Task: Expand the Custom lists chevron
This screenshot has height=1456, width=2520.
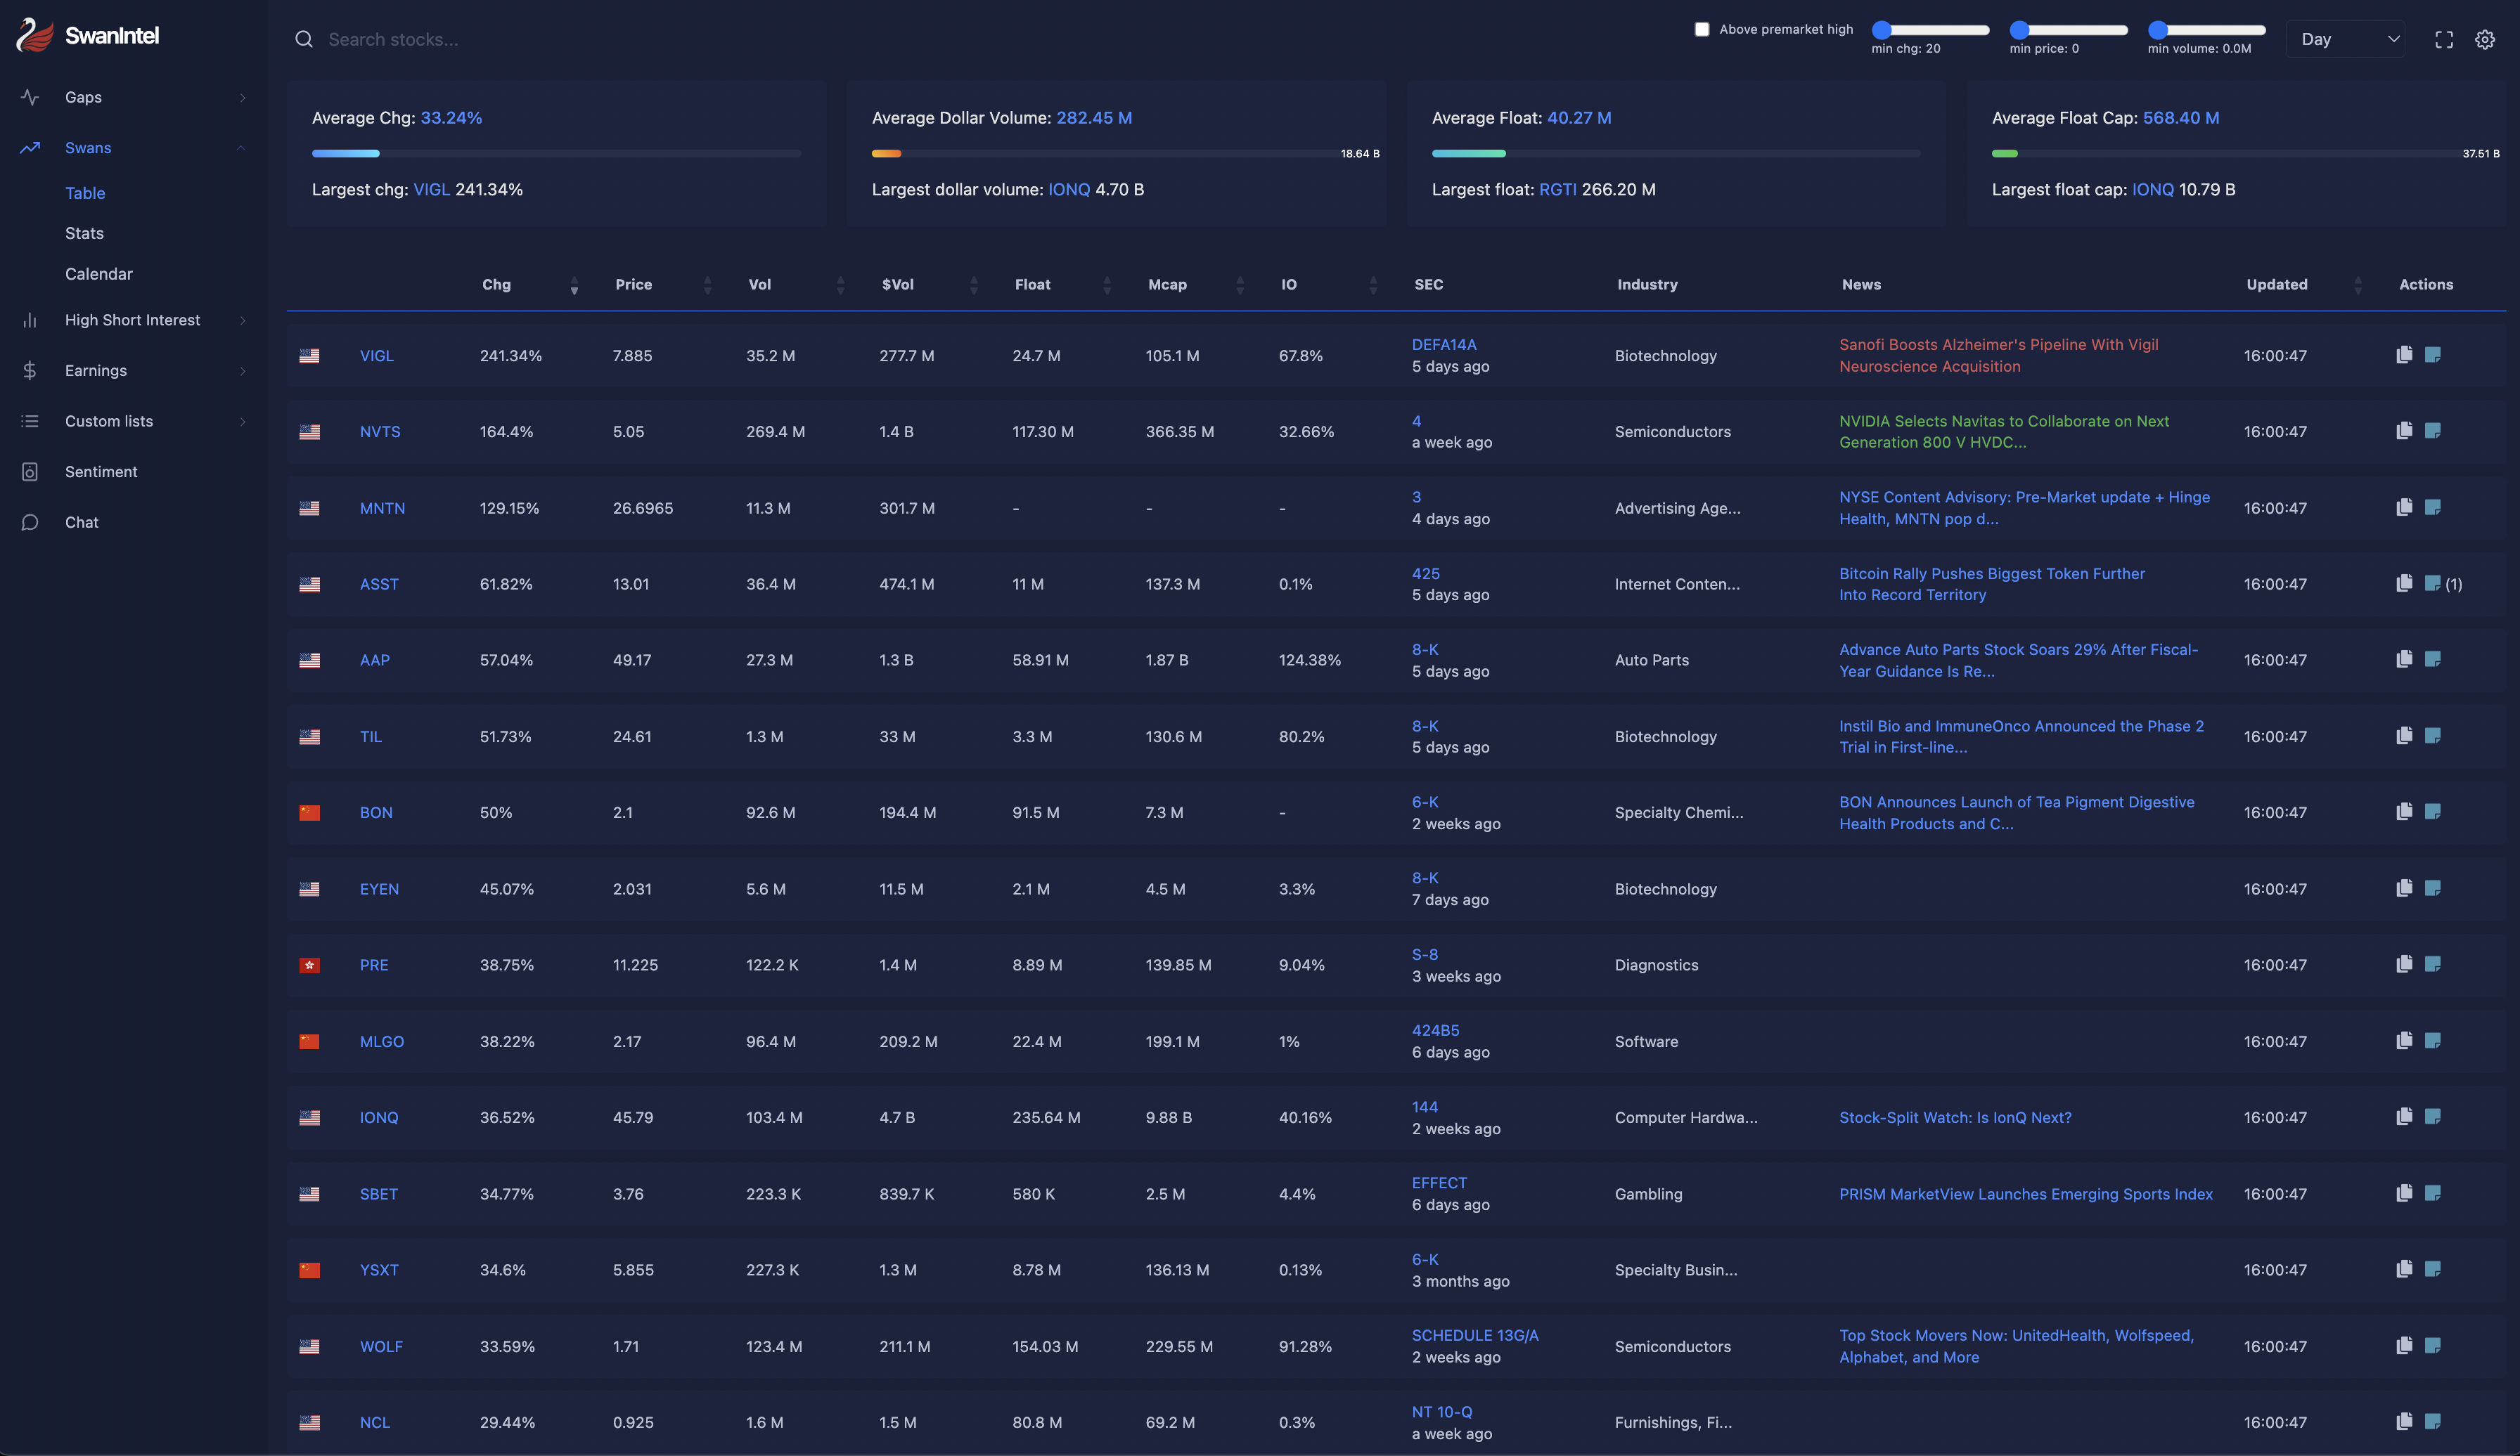Action: tap(242, 421)
